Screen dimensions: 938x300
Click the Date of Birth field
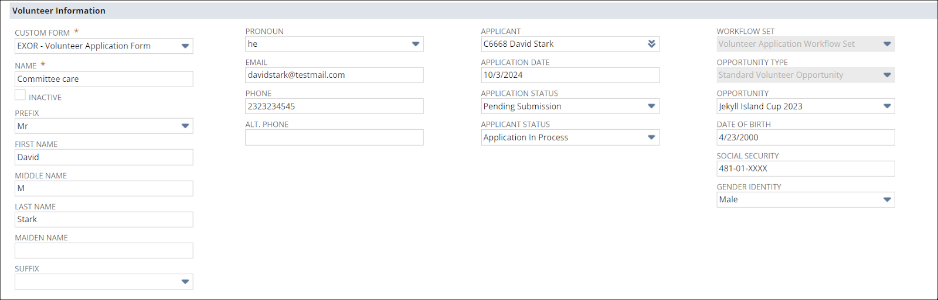(806, 137)
